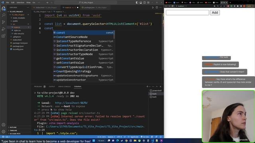Open title bar command center search

[86, 3]
